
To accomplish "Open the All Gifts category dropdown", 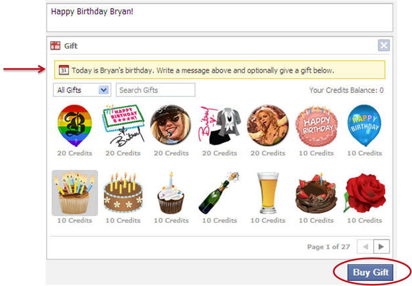I will 82,90.
